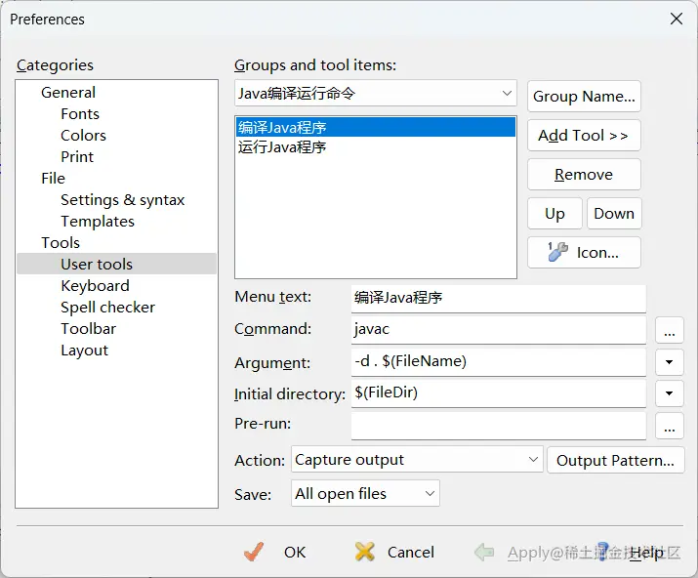This screenshot has width=698, height=578.
Task: Click the Add Tool >> button
Action: (584, 136)
